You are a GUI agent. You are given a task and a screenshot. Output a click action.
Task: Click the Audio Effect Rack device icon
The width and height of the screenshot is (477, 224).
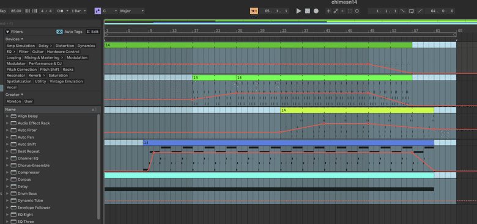pos(13,123)
